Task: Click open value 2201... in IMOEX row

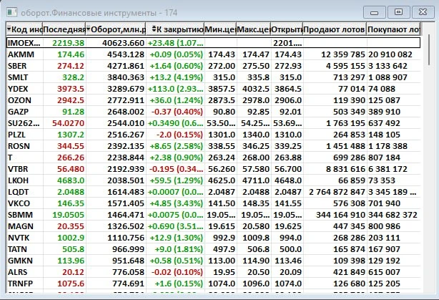Action: [287, 43]
